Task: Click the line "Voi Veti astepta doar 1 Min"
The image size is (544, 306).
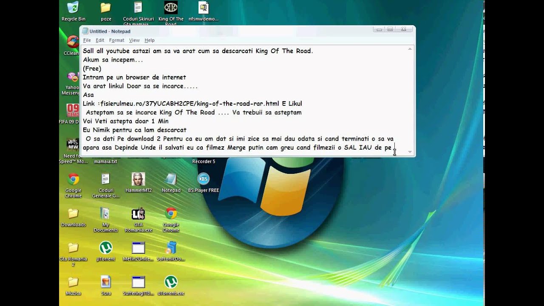Action: (x=126, y=121)
